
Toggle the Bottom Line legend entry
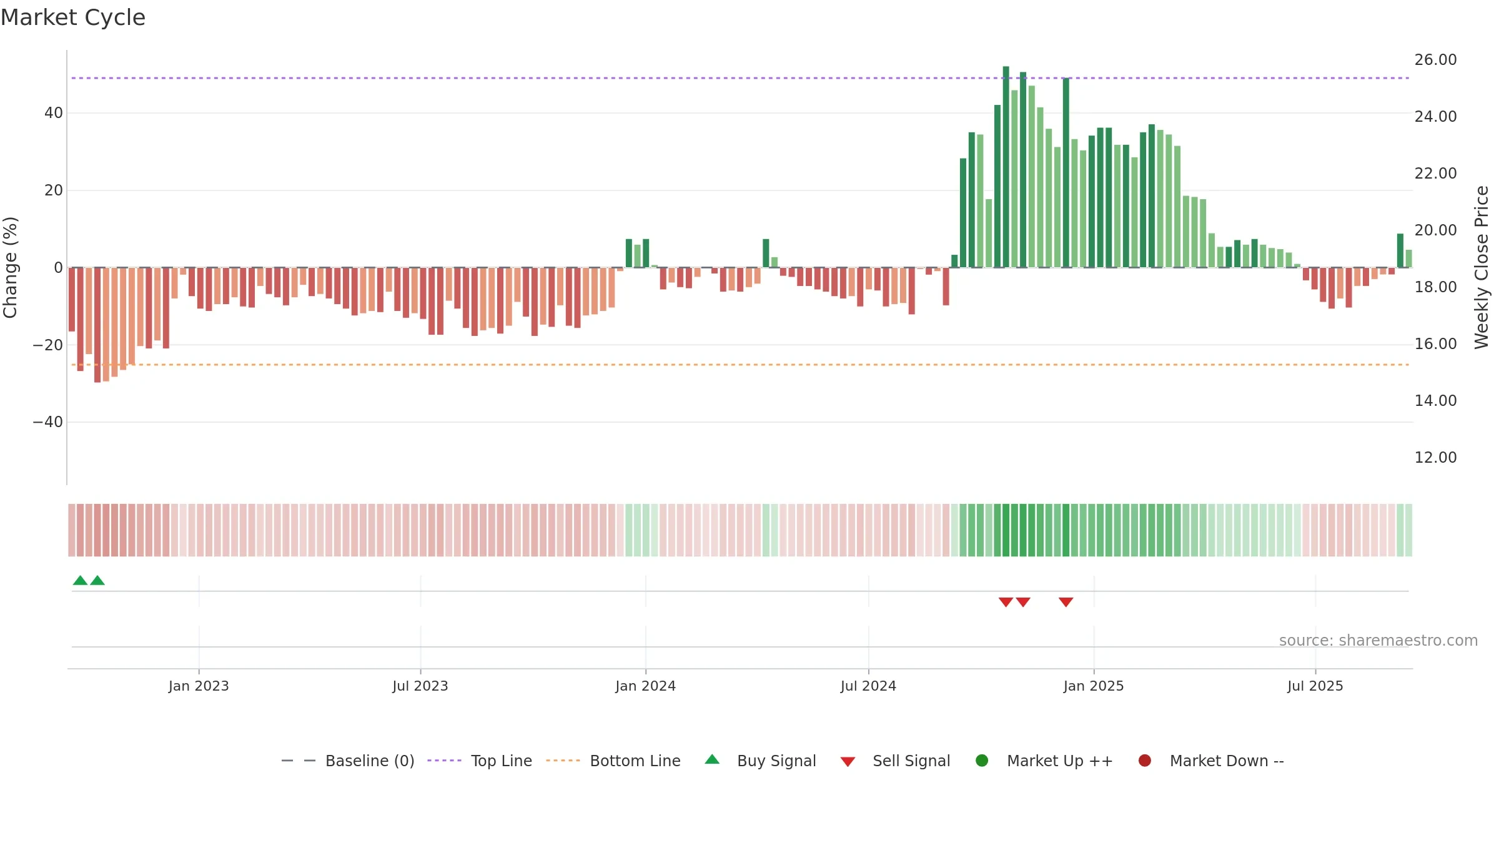pyautogui.click(x=613, y=761)
